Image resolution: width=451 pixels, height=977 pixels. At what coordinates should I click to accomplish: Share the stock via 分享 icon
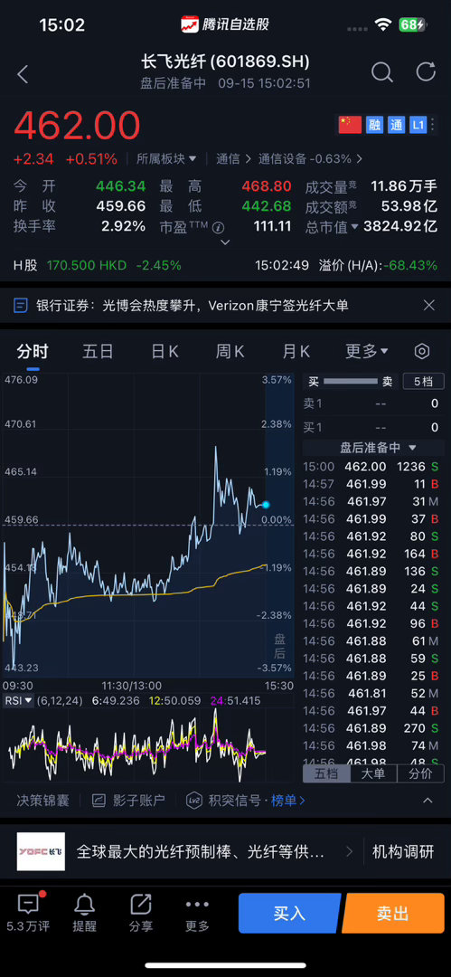(141, 904)
